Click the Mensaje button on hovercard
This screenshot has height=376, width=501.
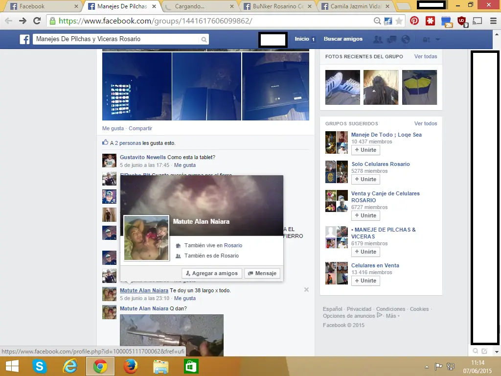262,273
